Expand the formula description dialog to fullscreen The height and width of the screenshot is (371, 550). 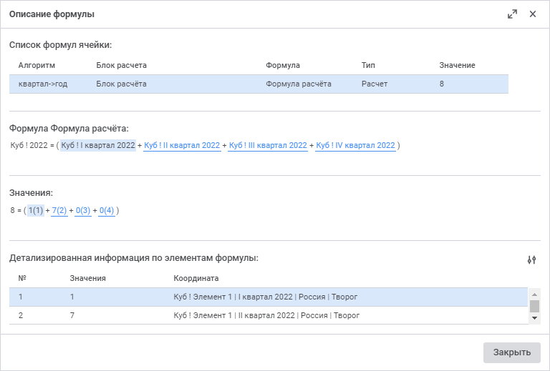tap(512, 14)
